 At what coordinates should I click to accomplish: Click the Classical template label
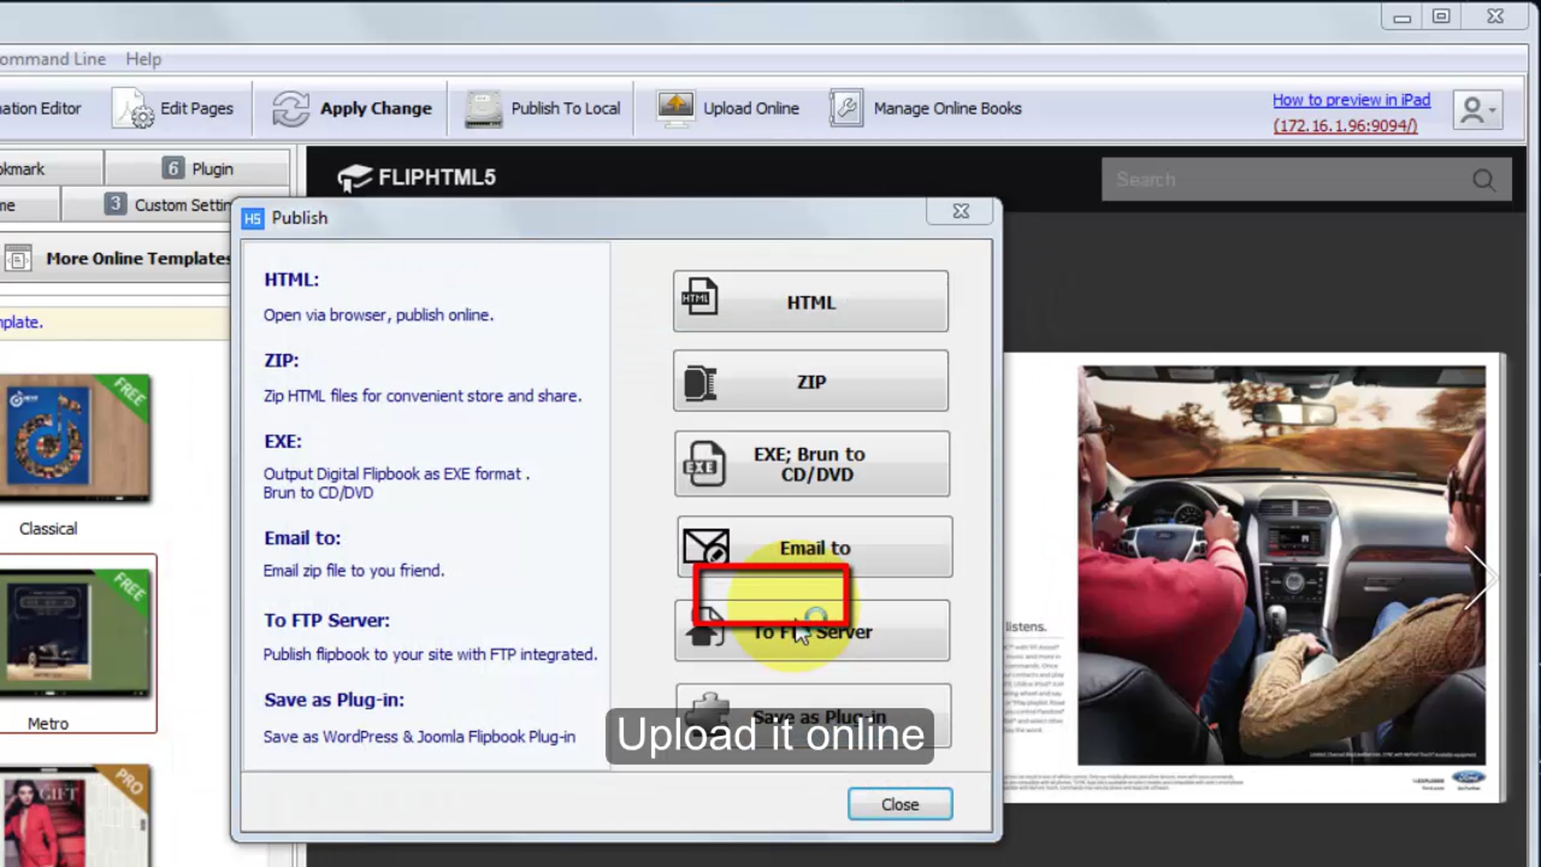[48, 529]
